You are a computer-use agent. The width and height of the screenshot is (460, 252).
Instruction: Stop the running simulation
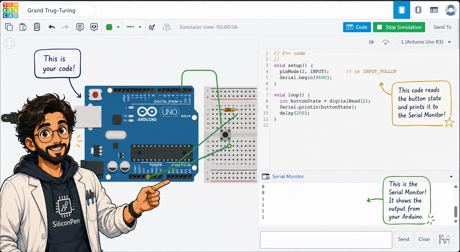399,27
